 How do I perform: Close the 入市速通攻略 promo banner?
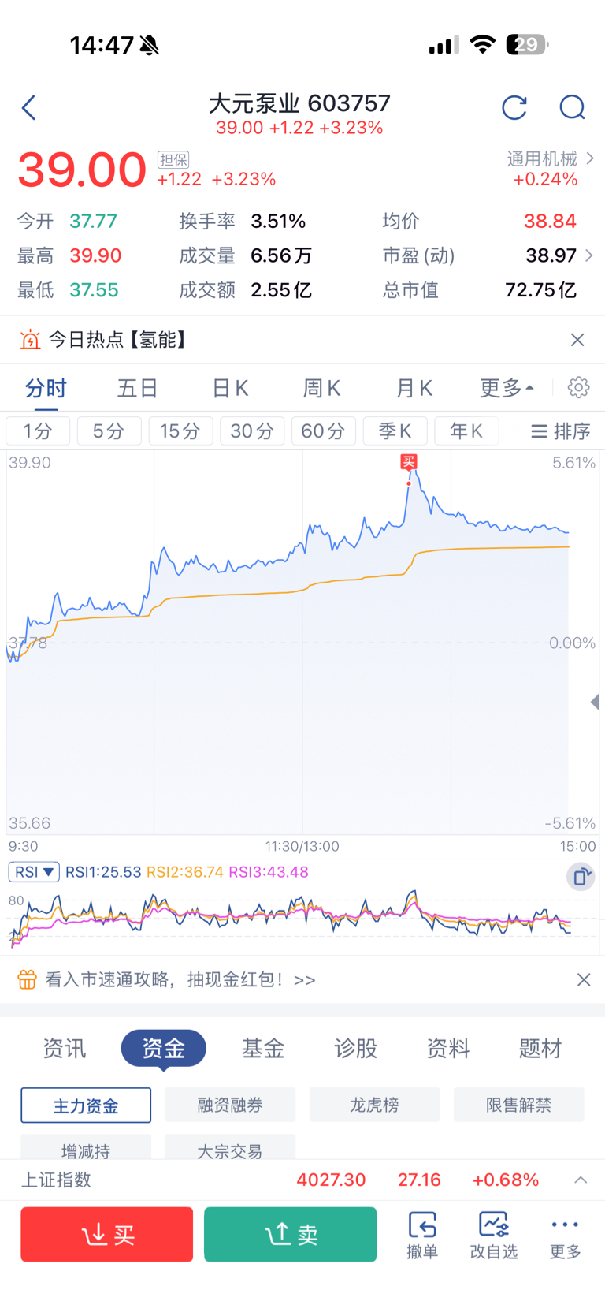point(584,980)
